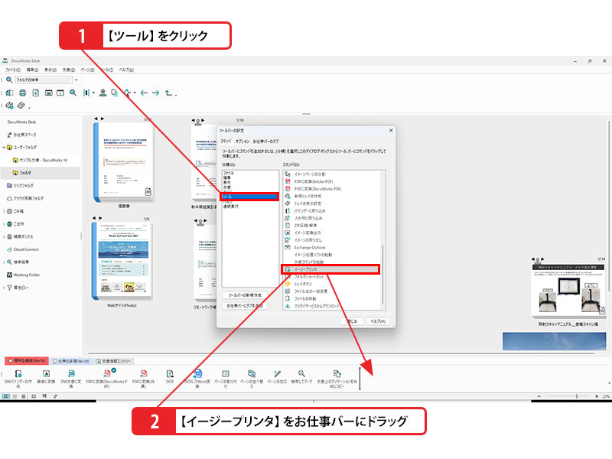Click the folder search input field
612x459 pixels.
44,80
